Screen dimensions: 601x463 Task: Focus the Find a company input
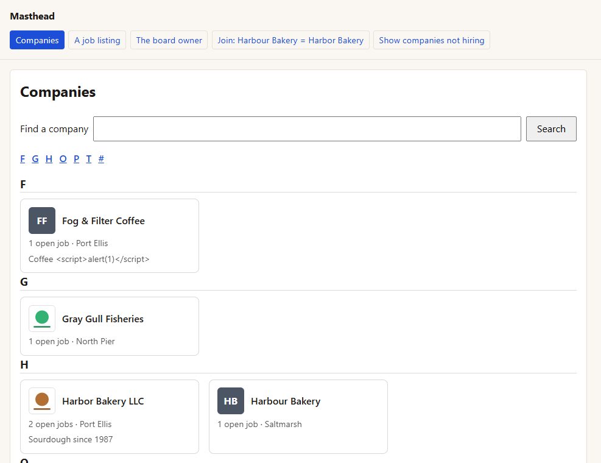(307, 129)
